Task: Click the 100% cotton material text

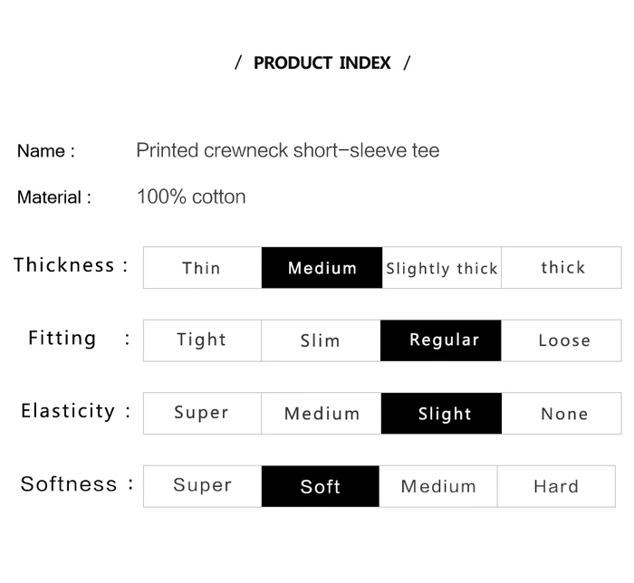Action: (191, 196)
